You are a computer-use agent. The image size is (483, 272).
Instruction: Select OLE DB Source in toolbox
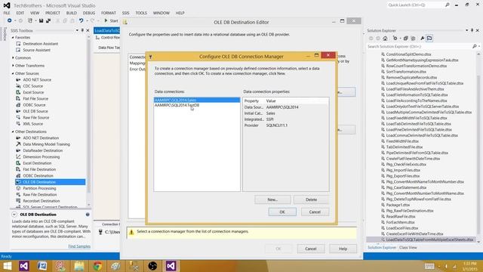35,111
